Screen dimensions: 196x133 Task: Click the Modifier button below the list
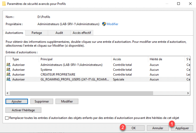point(67,101)
